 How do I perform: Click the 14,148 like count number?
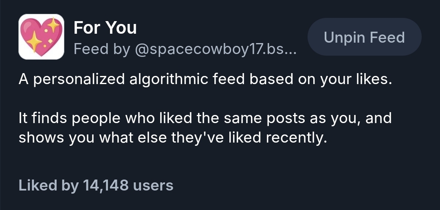[x=105, y=186]
